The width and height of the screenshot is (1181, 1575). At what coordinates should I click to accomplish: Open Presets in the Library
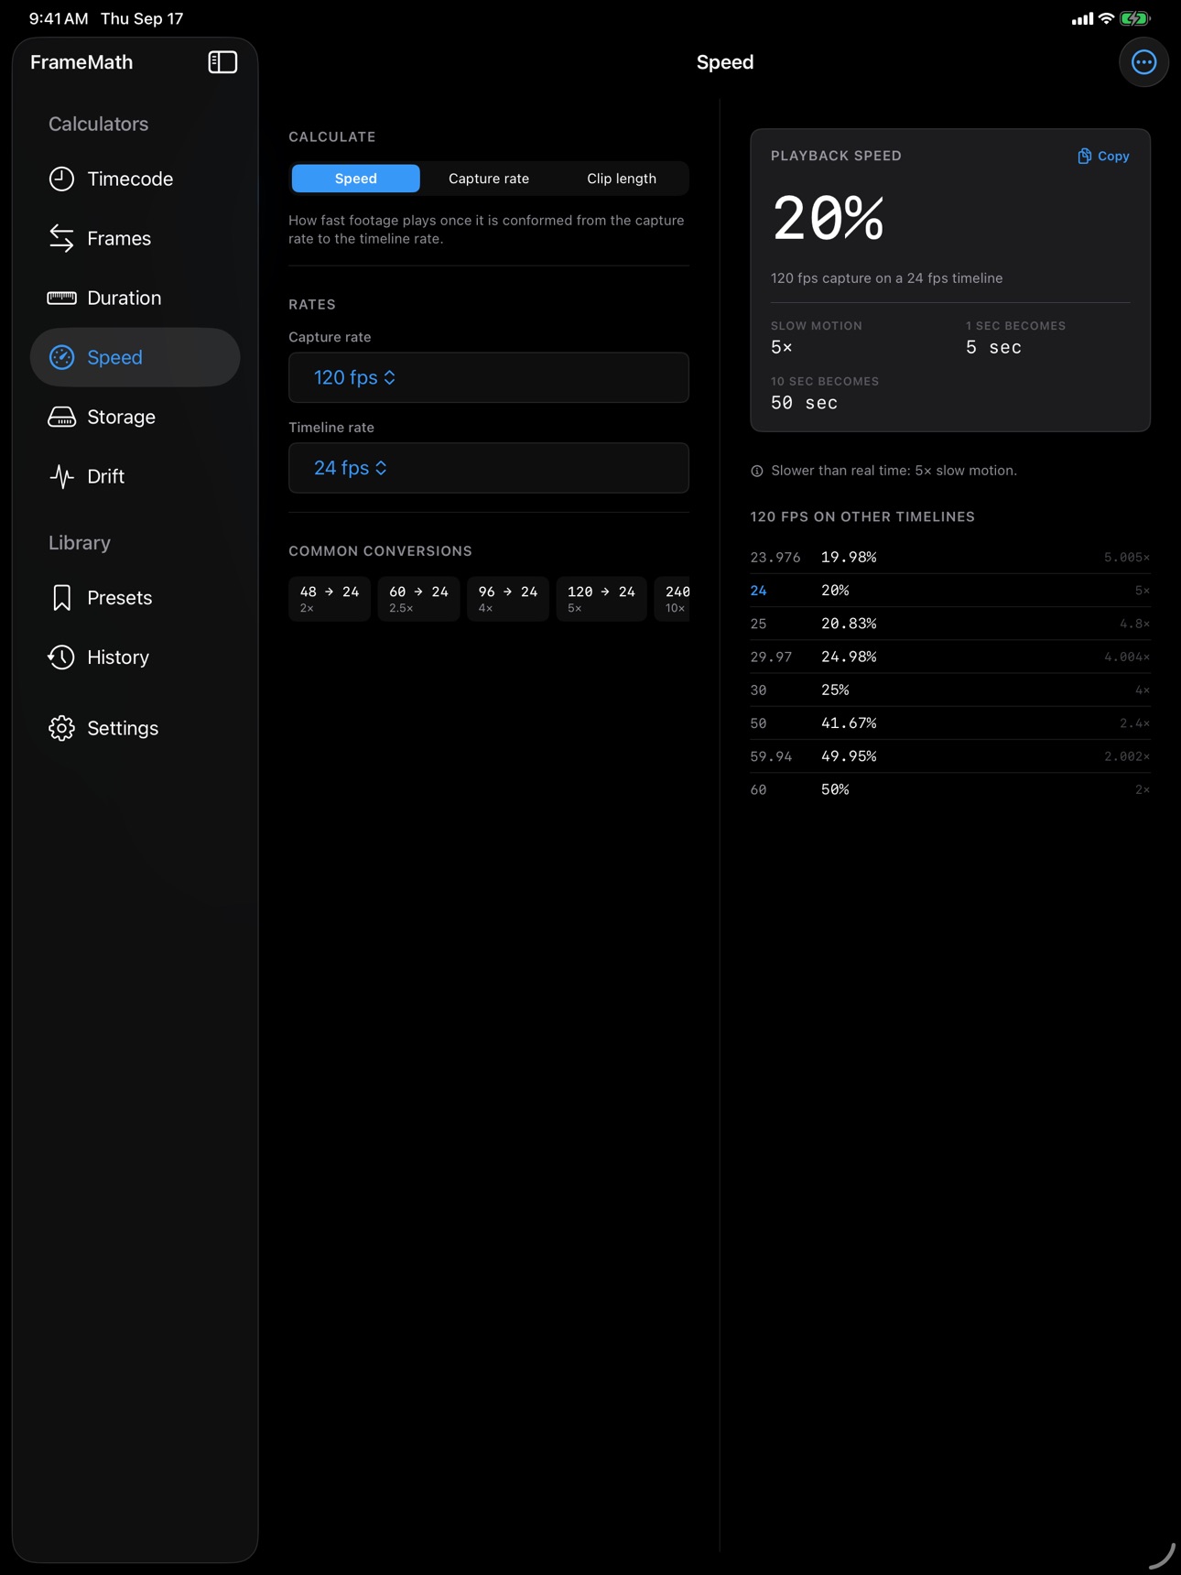pyautogui.click(x=135, y=598)
